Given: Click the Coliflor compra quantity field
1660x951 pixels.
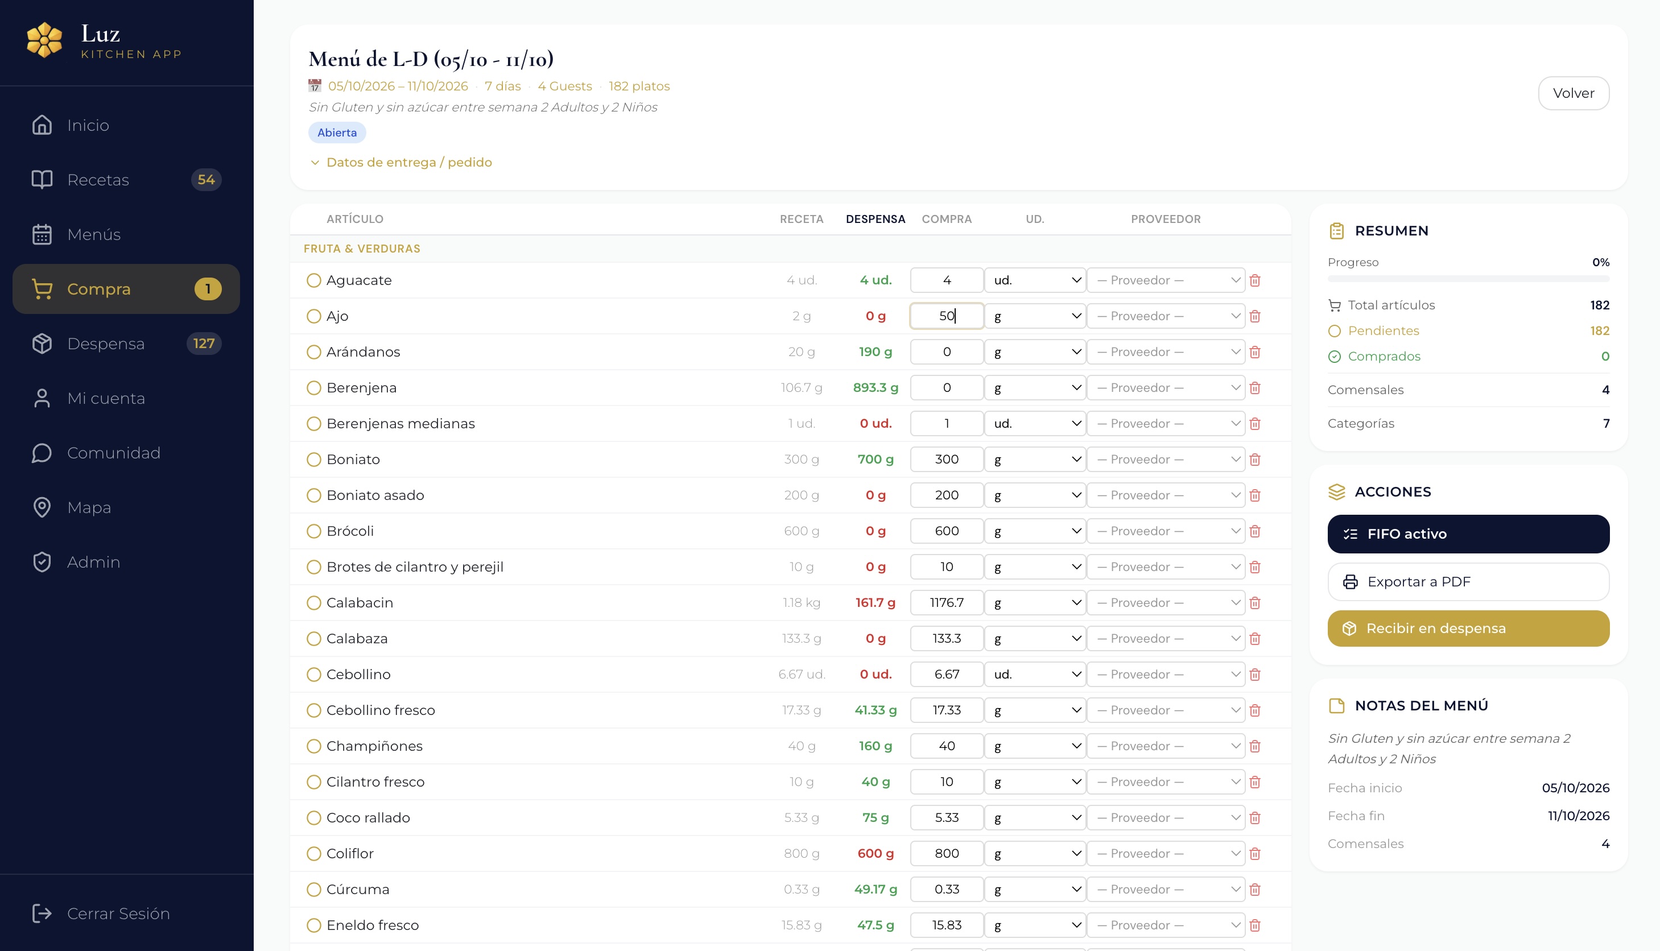Looking at the screenshot, I should tap(947, 854).
